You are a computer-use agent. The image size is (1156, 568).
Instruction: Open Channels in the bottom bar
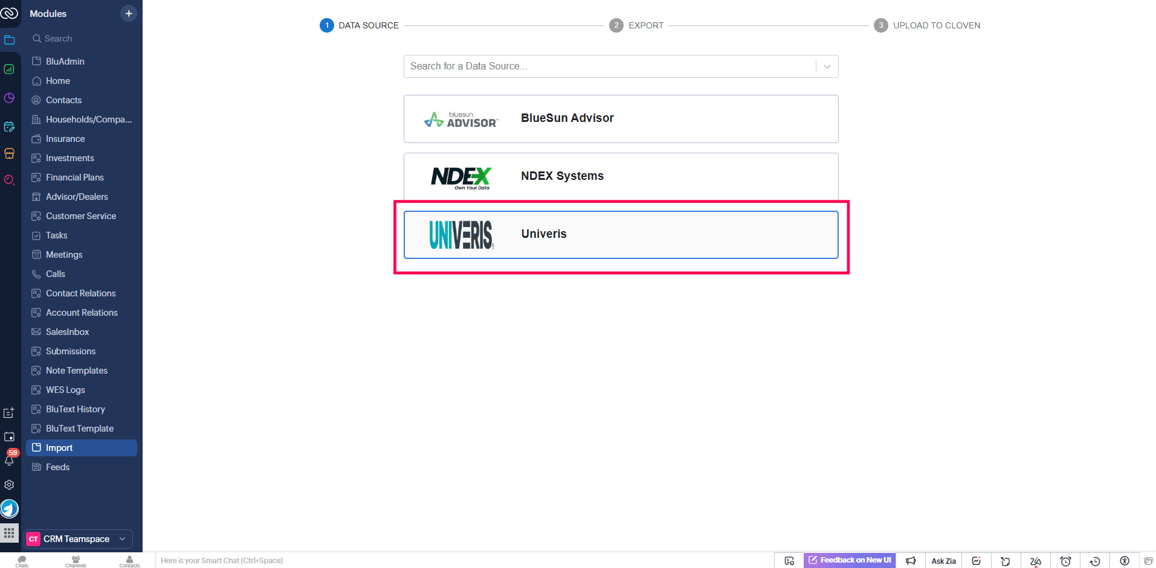coord(76,561)
